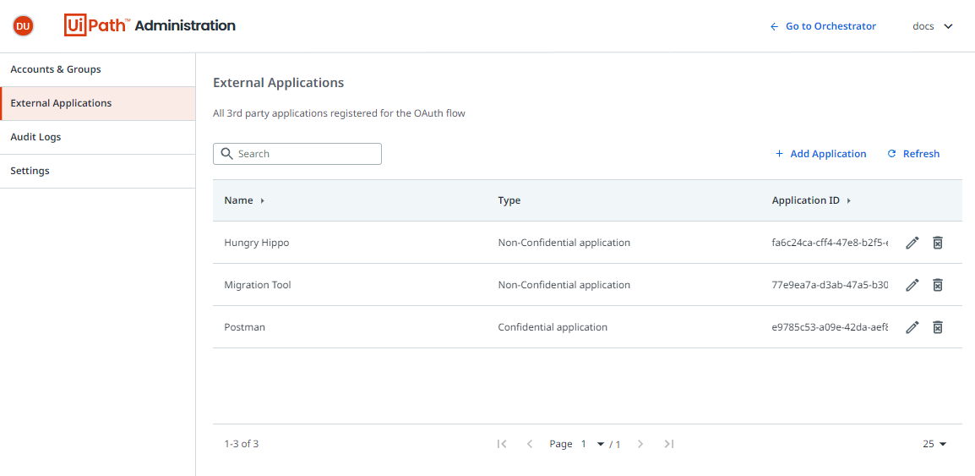This screenshot has height=476, width=975.
Task: Click the DU avatar icon
Action: point(23,26)
